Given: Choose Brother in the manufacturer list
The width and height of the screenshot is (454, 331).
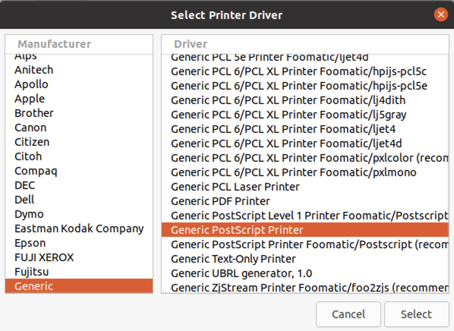Looking at the screenshot, I should tap(34, 113).
